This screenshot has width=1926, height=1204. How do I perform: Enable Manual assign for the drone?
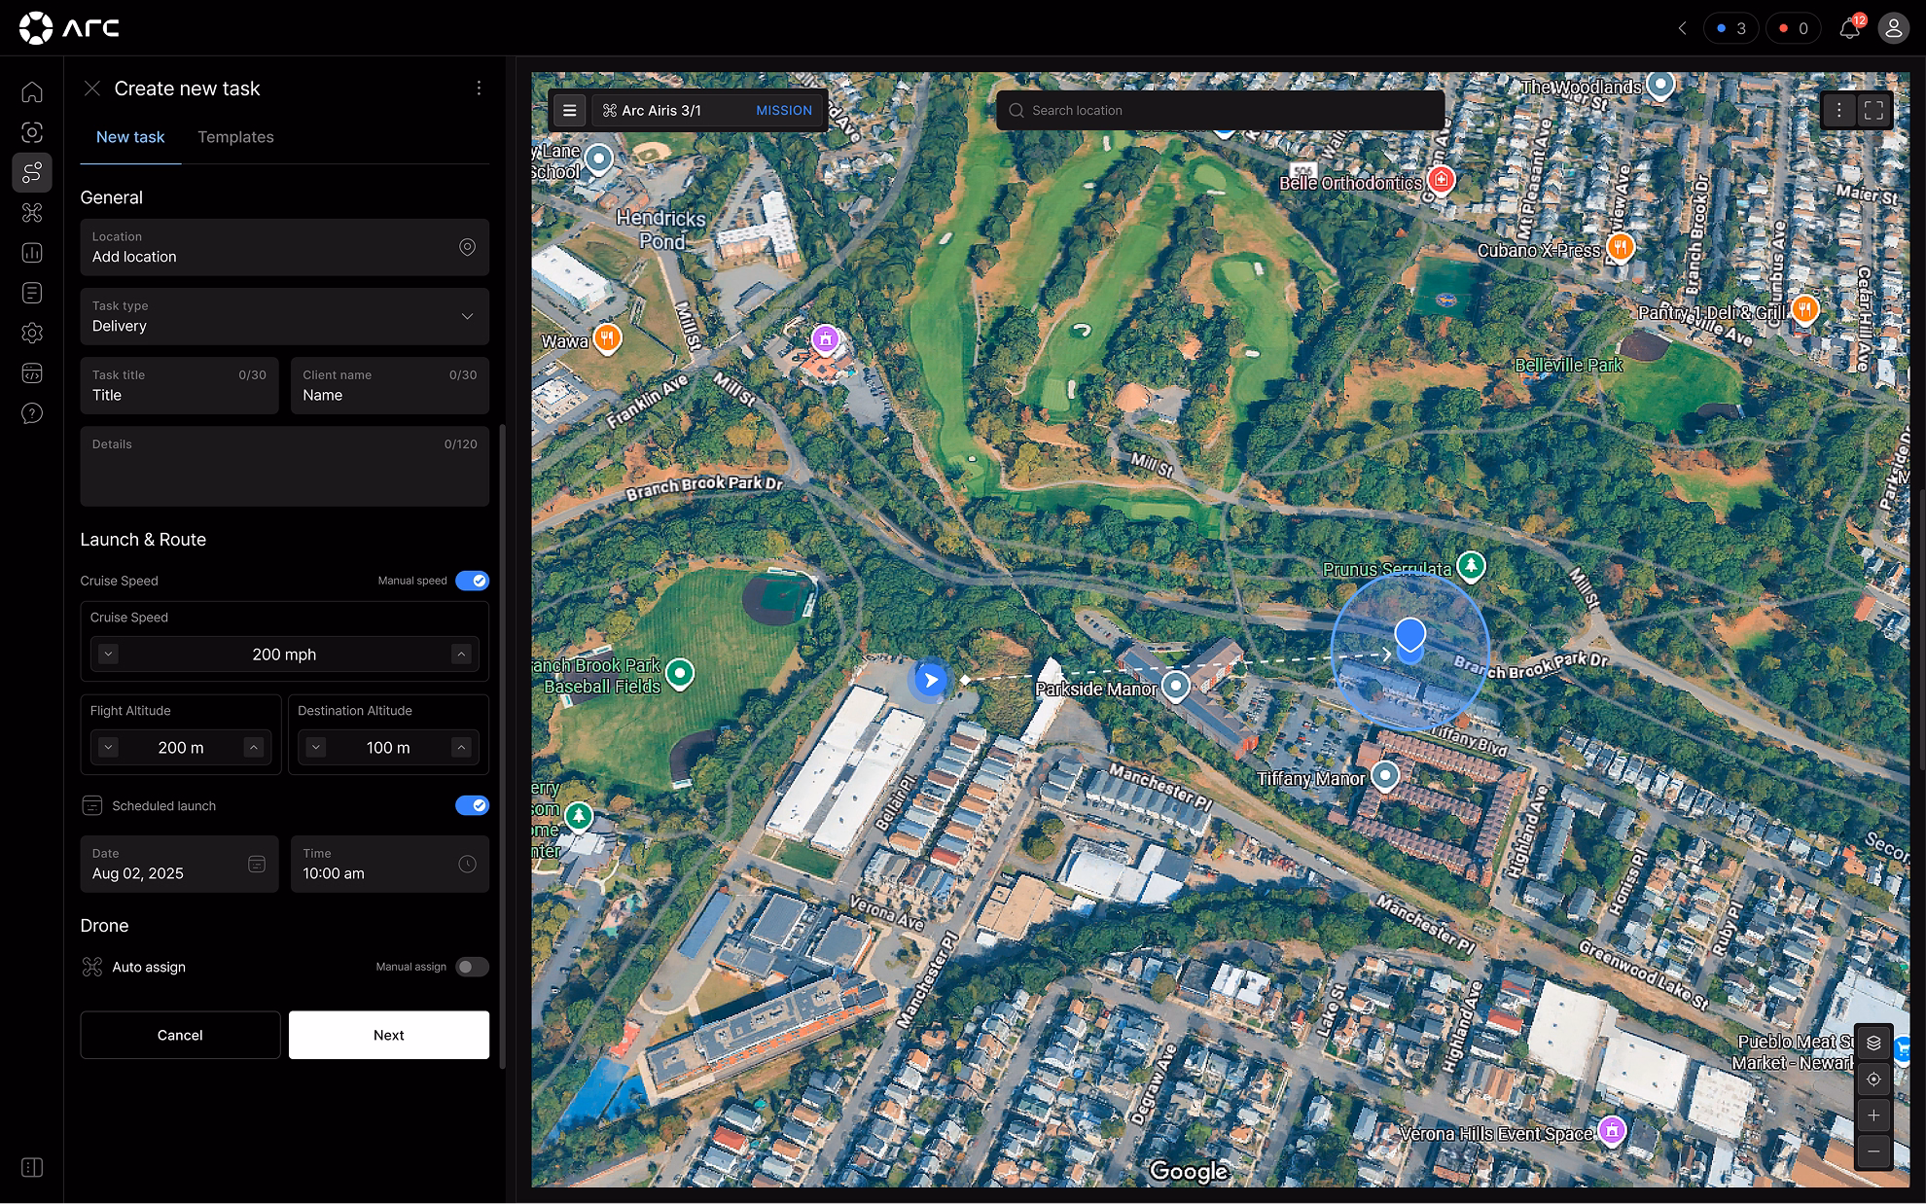[473, 967]
